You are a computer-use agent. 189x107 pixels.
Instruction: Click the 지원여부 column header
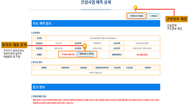pyautogui.click(x=148, y=68)
